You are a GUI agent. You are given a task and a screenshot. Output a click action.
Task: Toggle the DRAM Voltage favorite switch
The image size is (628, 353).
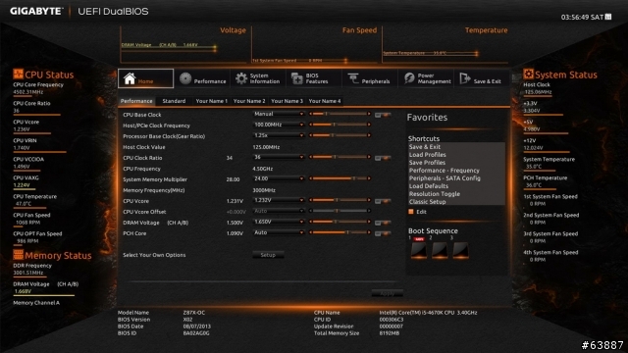tap(383, 223)
